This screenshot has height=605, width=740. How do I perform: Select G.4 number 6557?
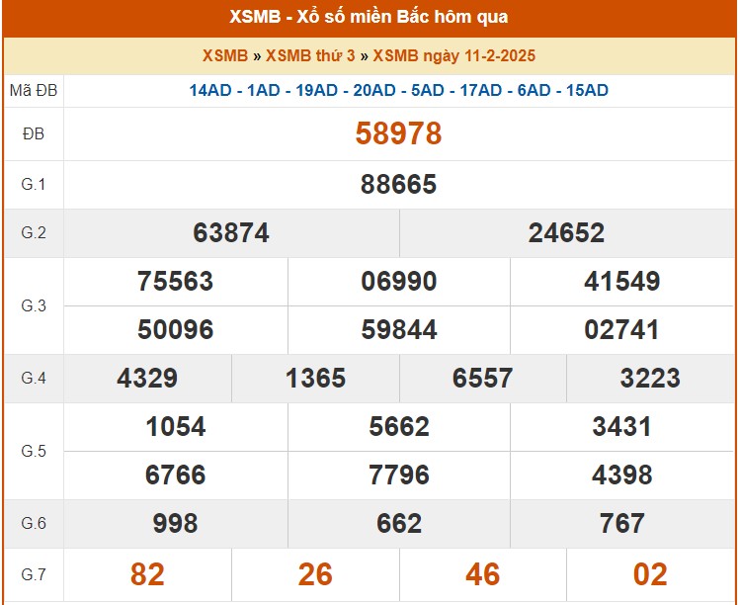click(482, 379)
